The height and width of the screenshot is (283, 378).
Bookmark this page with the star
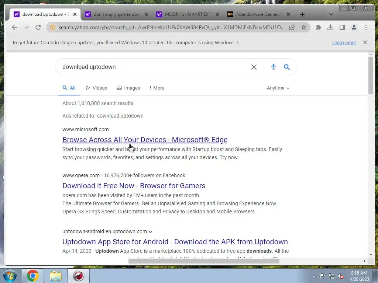304,27
